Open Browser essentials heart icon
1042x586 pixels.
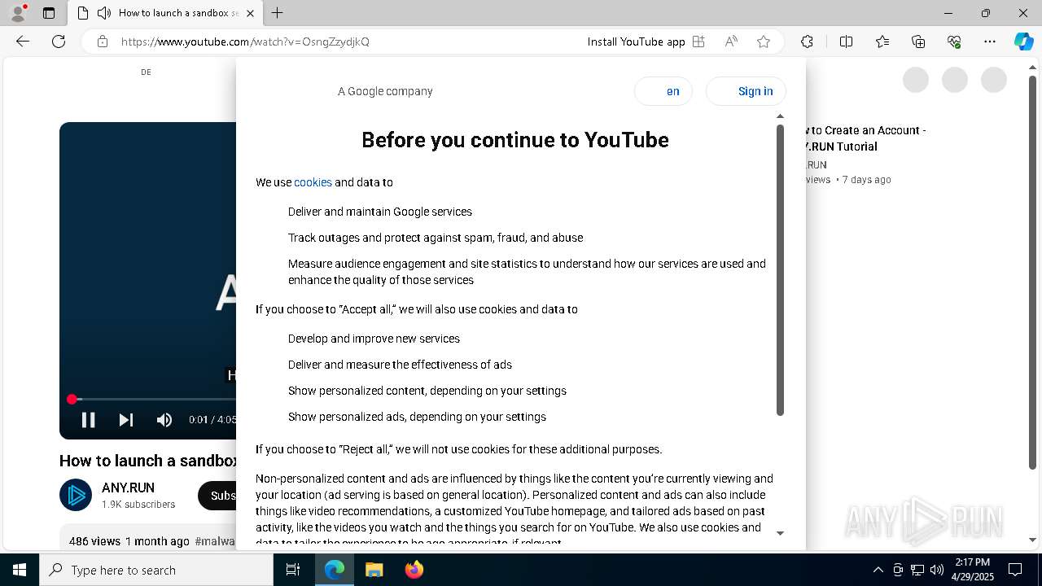pos(954,42)
